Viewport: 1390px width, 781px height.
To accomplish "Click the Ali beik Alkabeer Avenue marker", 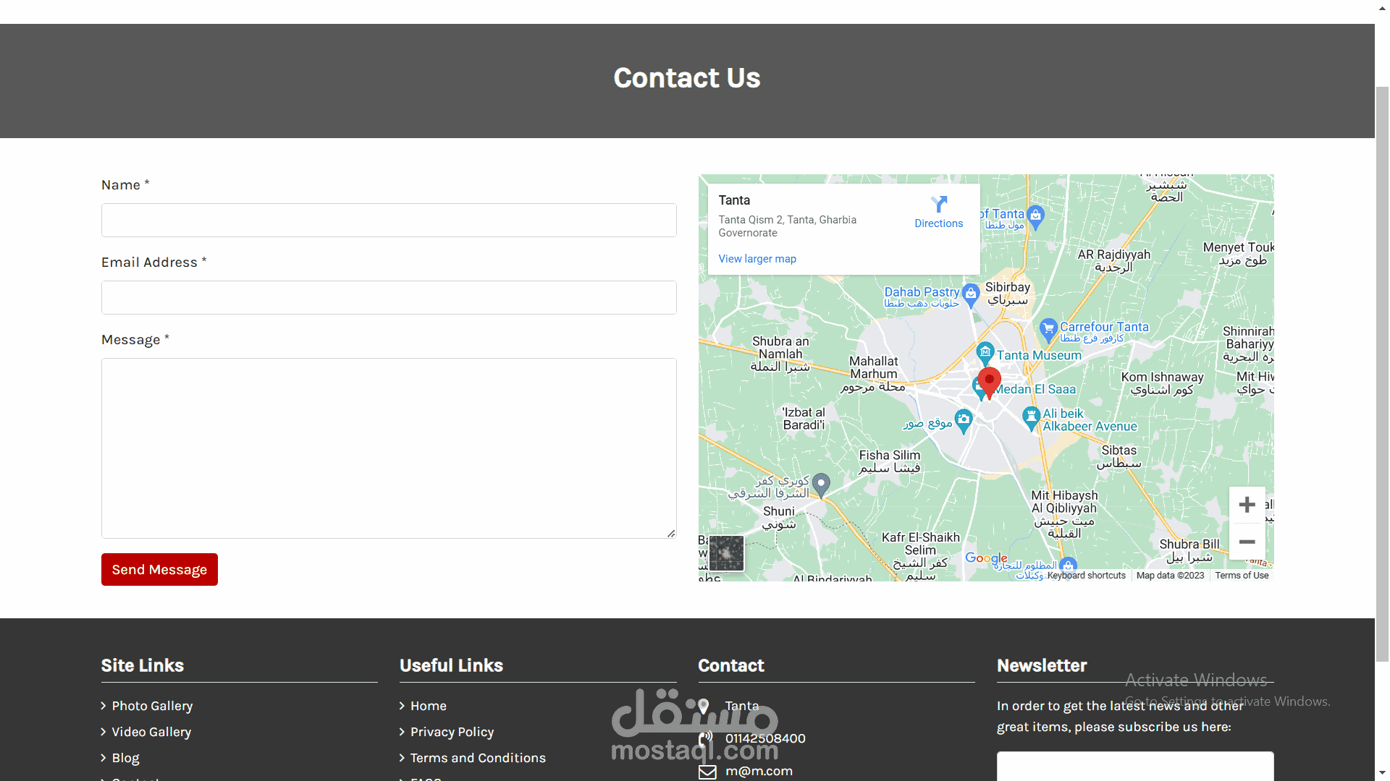I will point(1031,417).
